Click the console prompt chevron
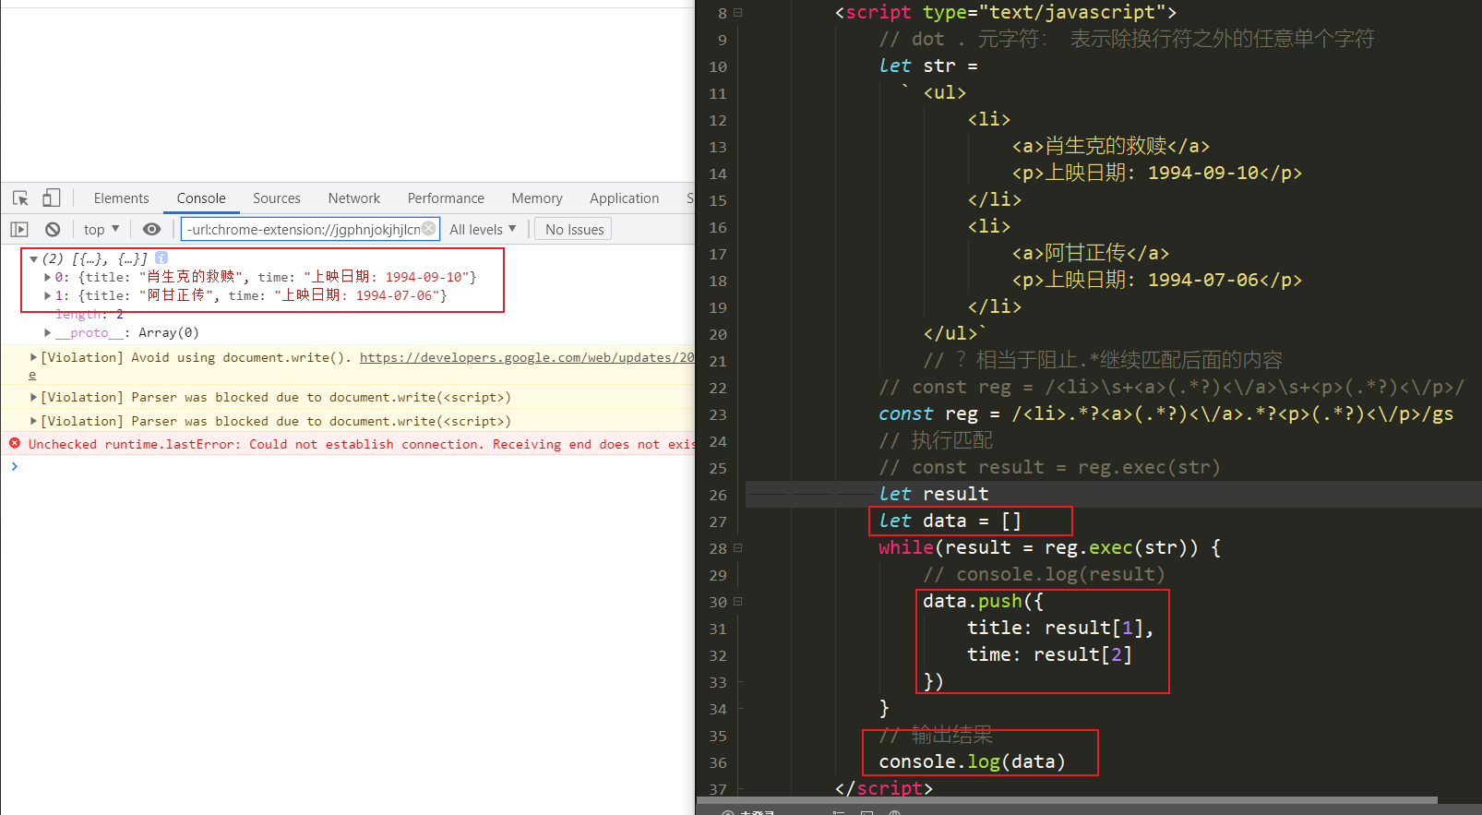Screen dimensions: 1482x815 pos(15,466)
